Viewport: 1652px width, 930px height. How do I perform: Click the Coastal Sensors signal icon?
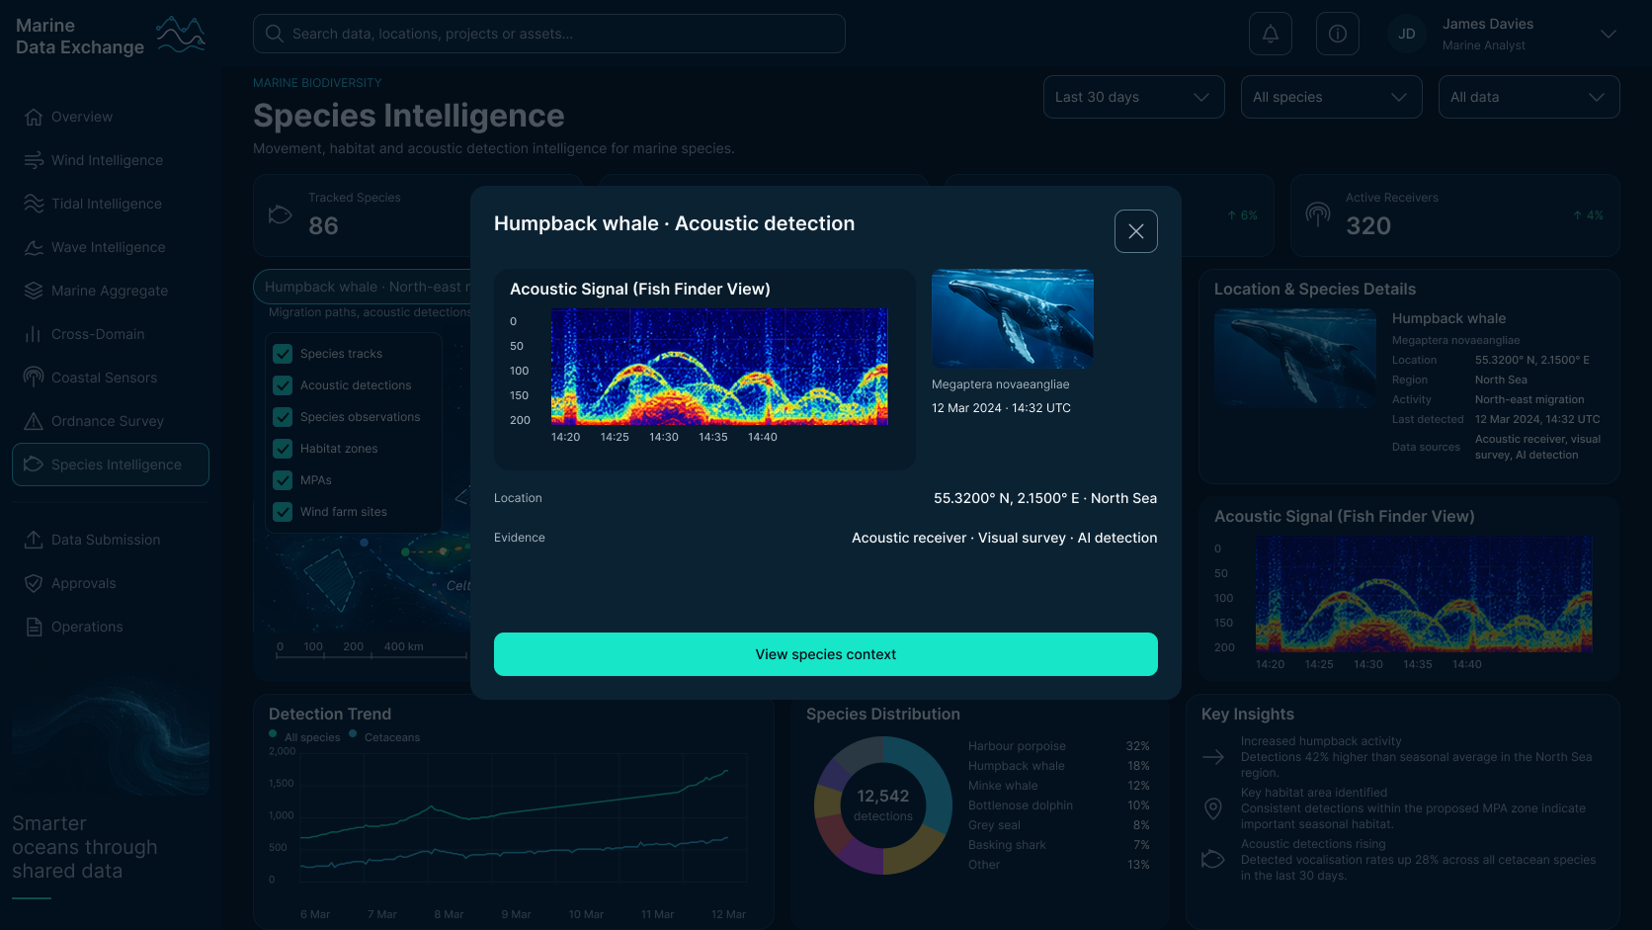pos(34,378)
